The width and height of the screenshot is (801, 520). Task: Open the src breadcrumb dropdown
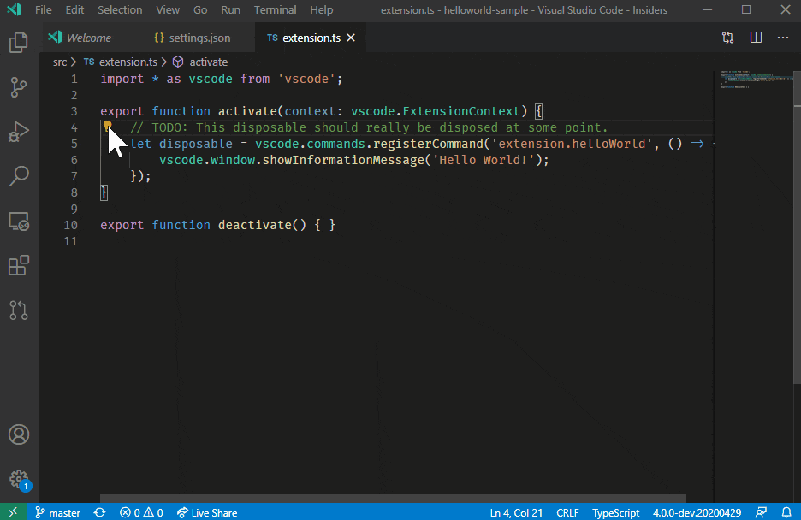[60, 62]
